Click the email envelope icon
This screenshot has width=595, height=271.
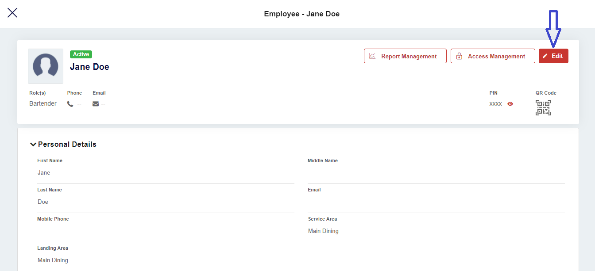[95, 103]
